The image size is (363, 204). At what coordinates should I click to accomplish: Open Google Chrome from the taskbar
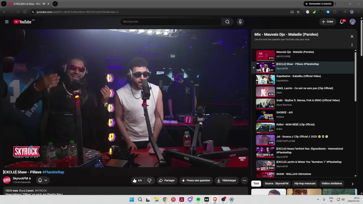(x=165, y=199)
